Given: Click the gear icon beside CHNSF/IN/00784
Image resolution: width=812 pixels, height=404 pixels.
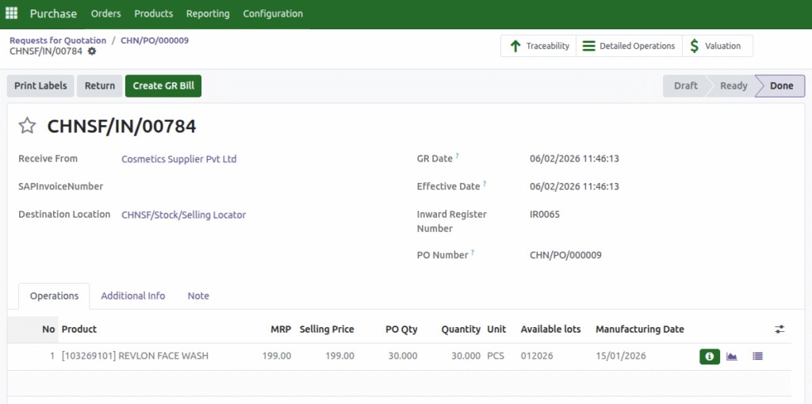Looking at the screenshot, I should tap(92, 51).
